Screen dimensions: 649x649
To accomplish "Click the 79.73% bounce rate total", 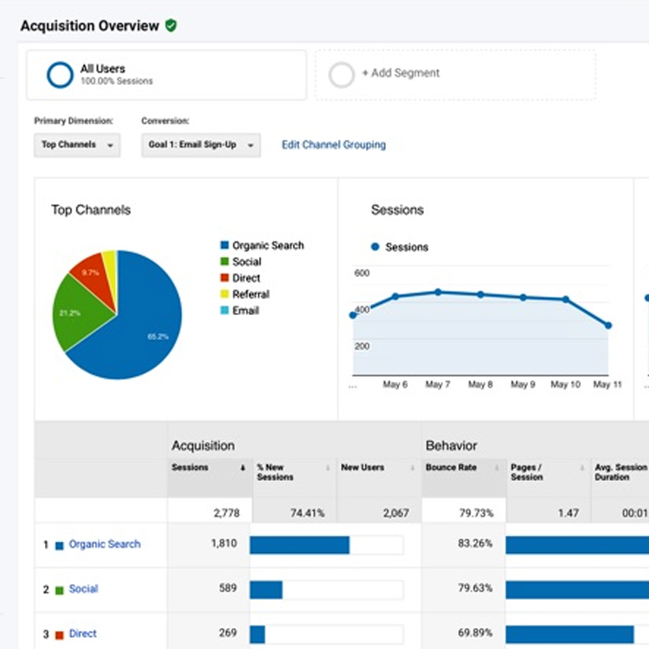I will click(x=477, y=513).
